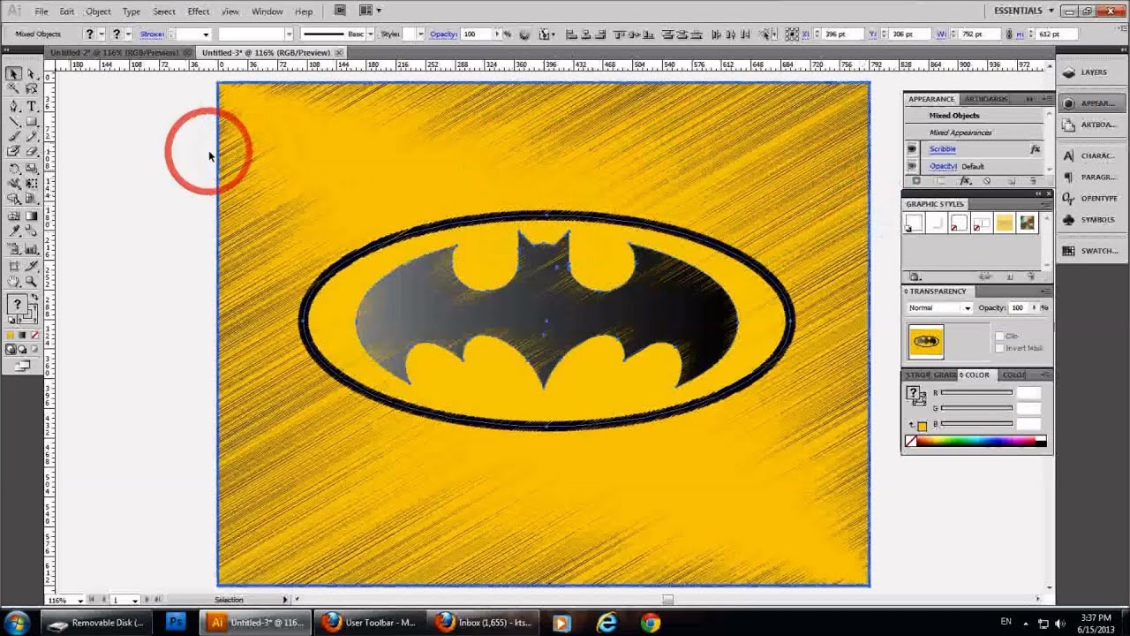Open the stroke weight dropdown in control bar

click(206, 34)
